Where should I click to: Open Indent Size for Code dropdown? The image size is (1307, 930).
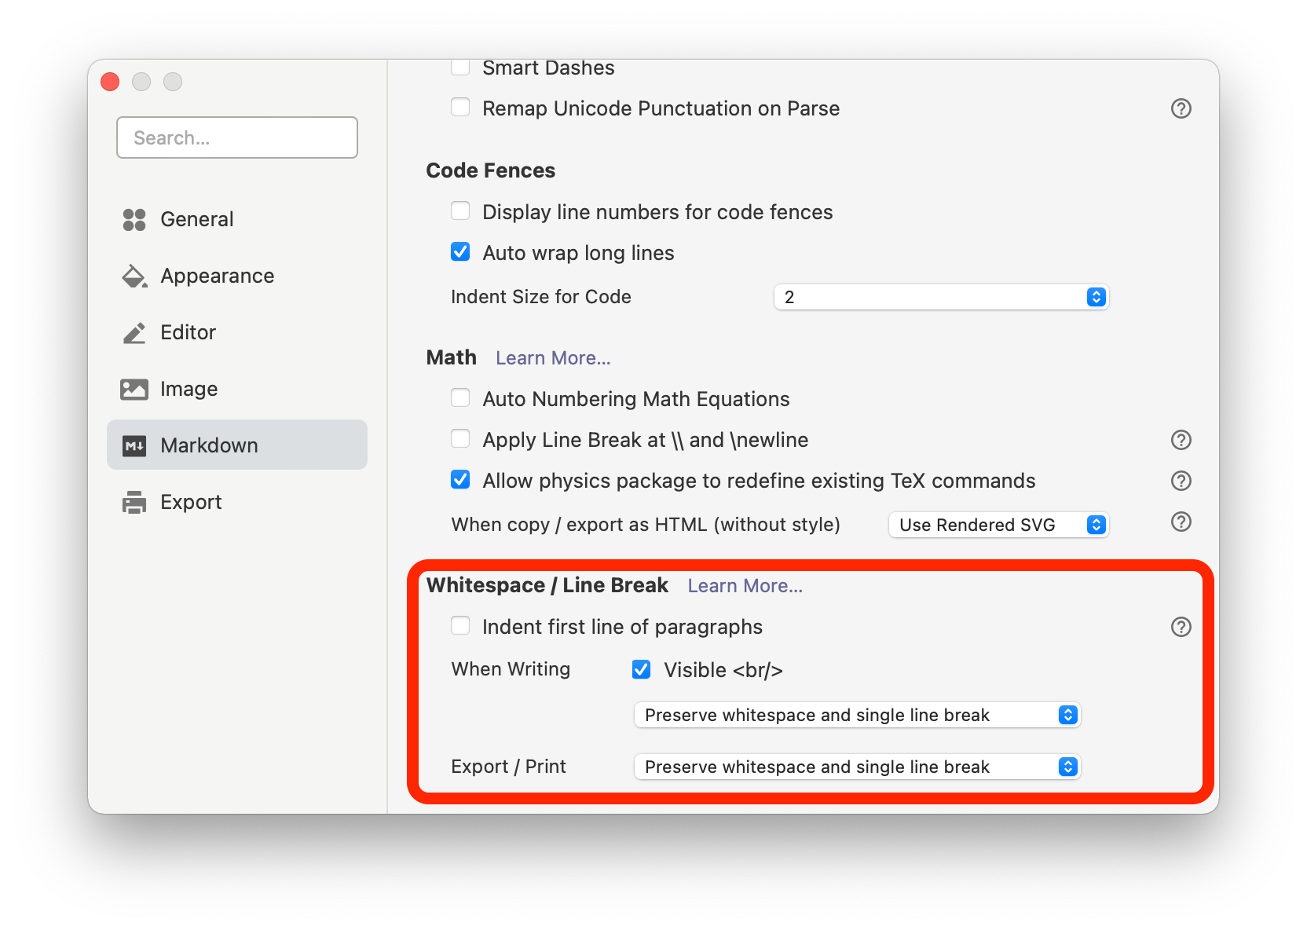940,297
